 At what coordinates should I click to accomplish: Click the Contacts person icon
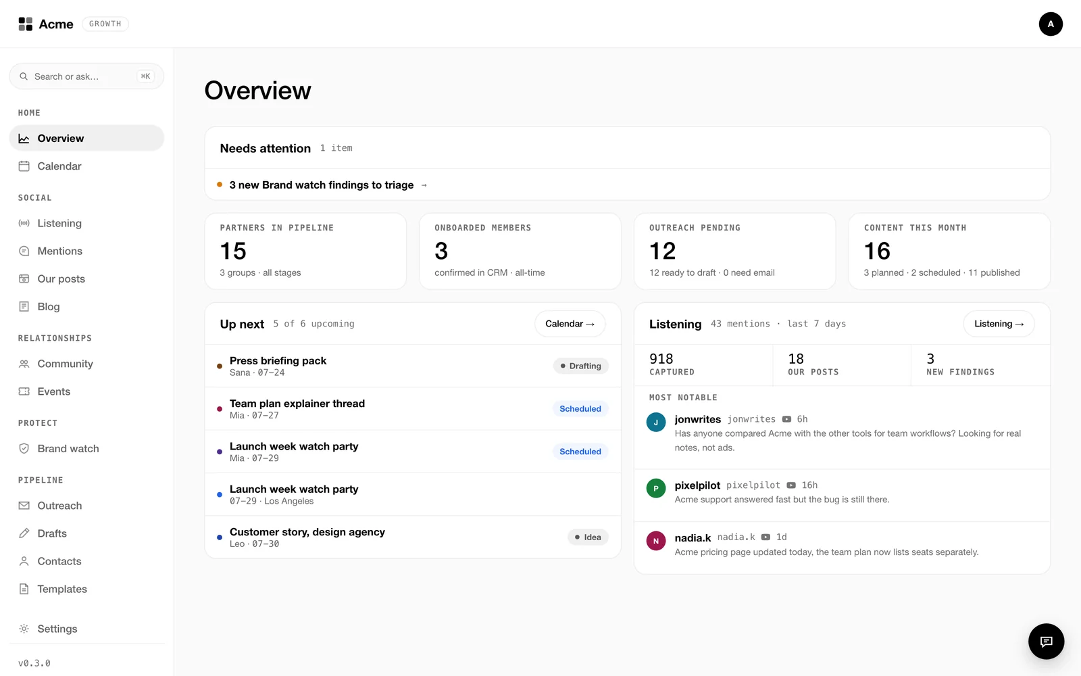click(x=24, y=561)
